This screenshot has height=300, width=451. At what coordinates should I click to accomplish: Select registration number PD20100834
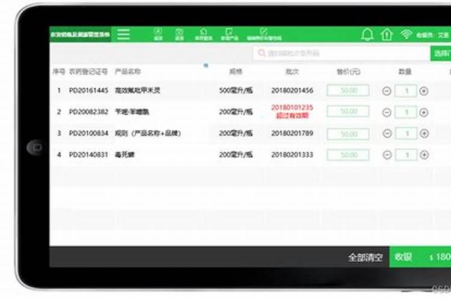pos(88,133)
